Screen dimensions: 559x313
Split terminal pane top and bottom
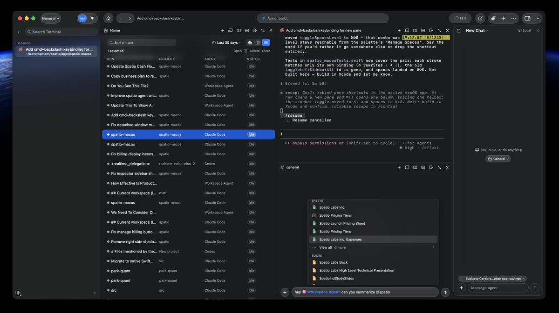point(423,30)
